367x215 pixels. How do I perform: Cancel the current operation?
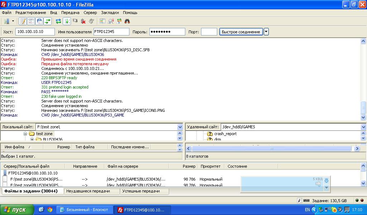click(75, 21)
